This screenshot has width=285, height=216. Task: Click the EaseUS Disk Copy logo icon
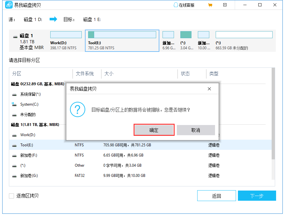[9, 5]
